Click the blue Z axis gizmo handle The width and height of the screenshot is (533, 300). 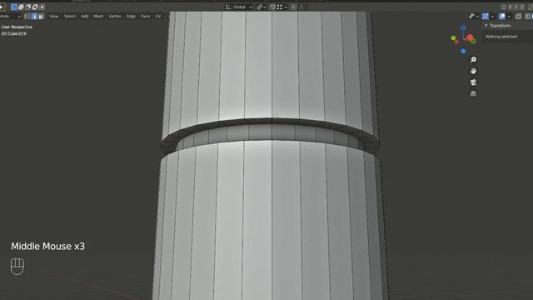click(x=463, y=27)
